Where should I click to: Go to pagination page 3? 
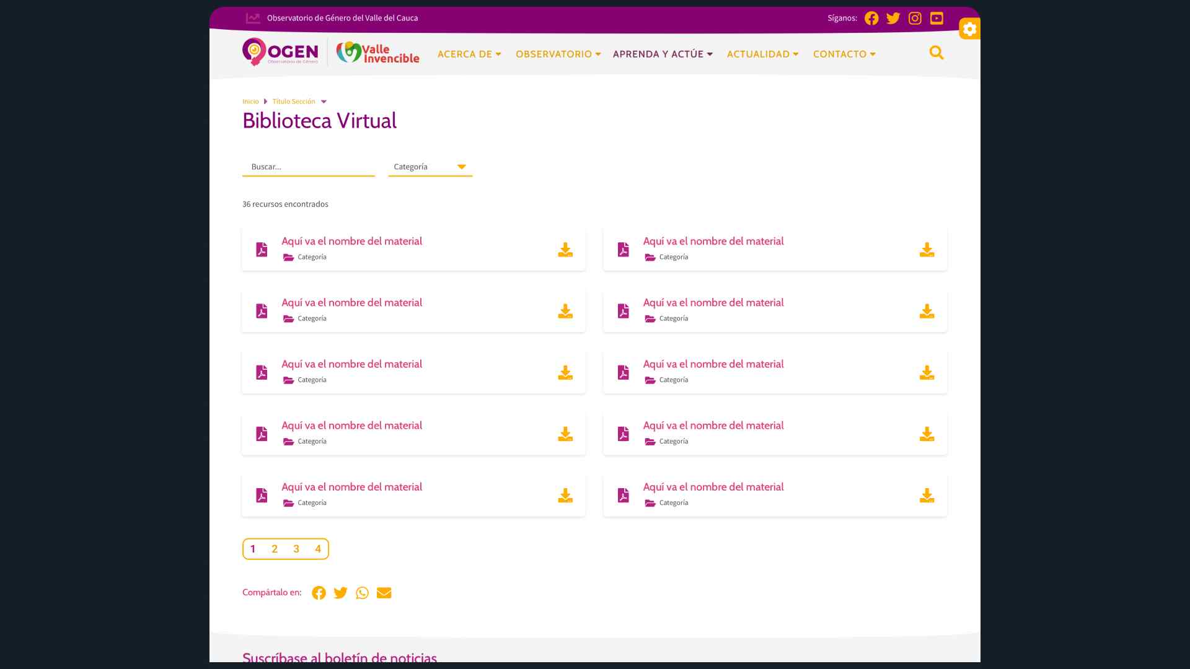pos(296,549)
